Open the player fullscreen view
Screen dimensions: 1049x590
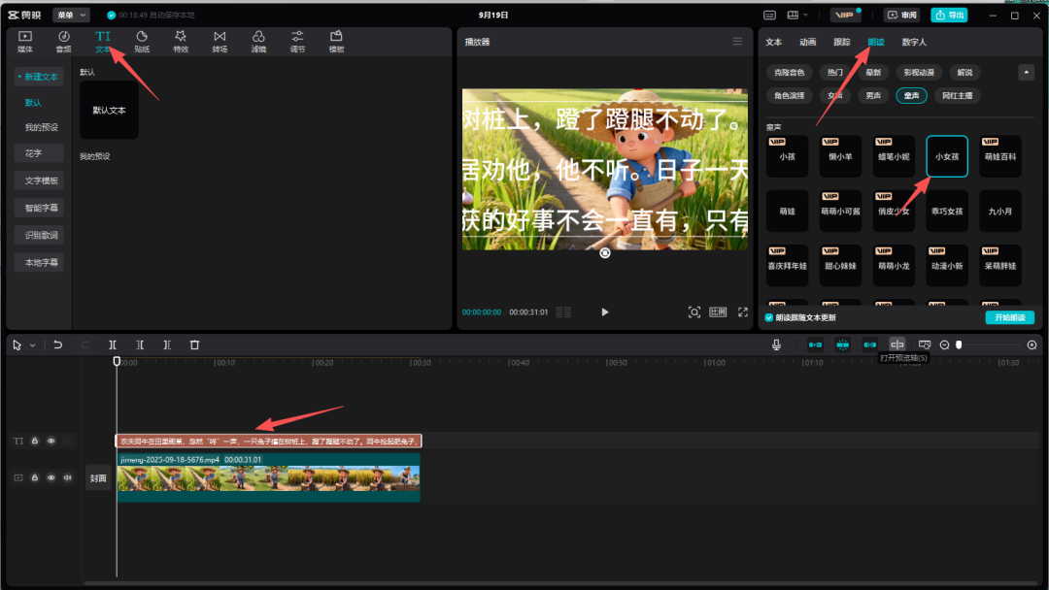[x=743, y=312]
